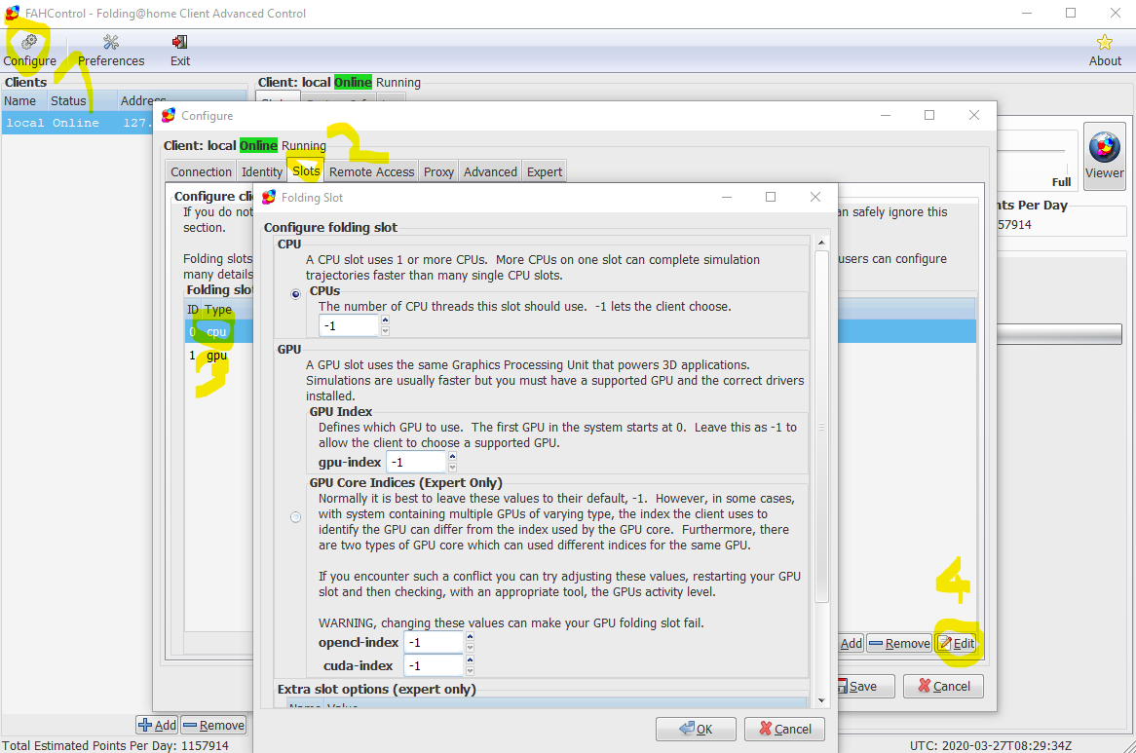
Task: Open the Preferences tools icon
Action: (111, 43)
